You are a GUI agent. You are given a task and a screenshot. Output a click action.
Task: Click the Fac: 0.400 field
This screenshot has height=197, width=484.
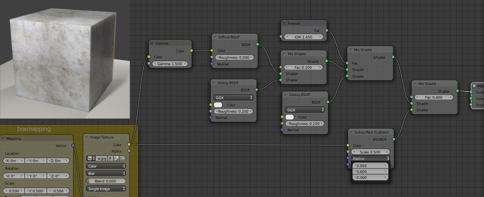pos(434,97)
